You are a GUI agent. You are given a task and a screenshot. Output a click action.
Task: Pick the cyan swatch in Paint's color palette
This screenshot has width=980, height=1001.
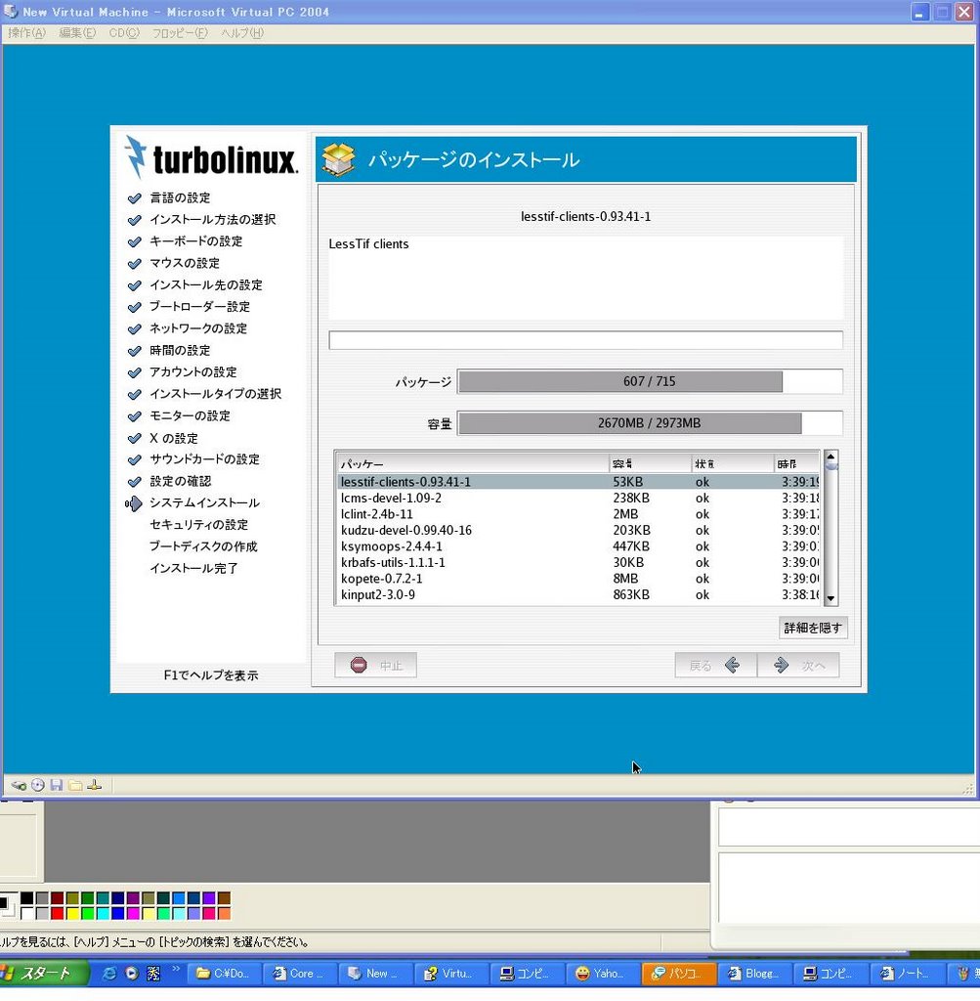pyautogui.click(x=104, y=914)
